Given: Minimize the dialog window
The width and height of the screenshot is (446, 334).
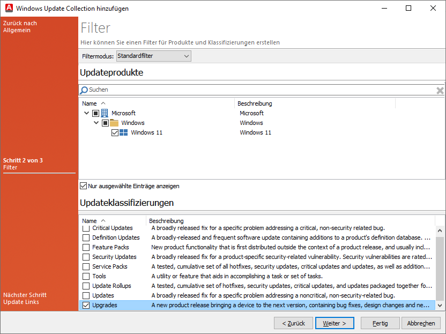Looking at the screenshot, I should pyautogui.click(x=384, y=8).
